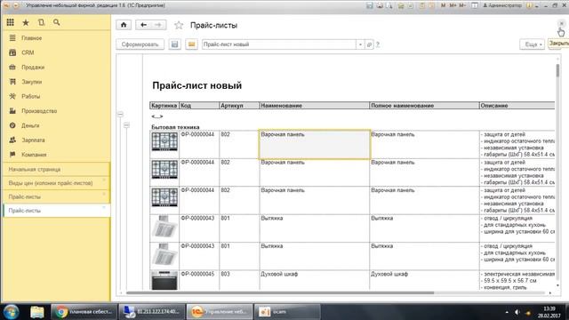Select the article 801 cell of first Вытяжка
This screenshot has height=320, width=569.
(x=239, y=228)
